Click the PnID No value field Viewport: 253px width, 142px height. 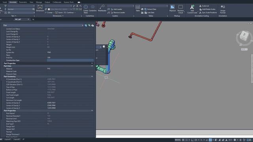pyautogui.click(x=70, y=58)
